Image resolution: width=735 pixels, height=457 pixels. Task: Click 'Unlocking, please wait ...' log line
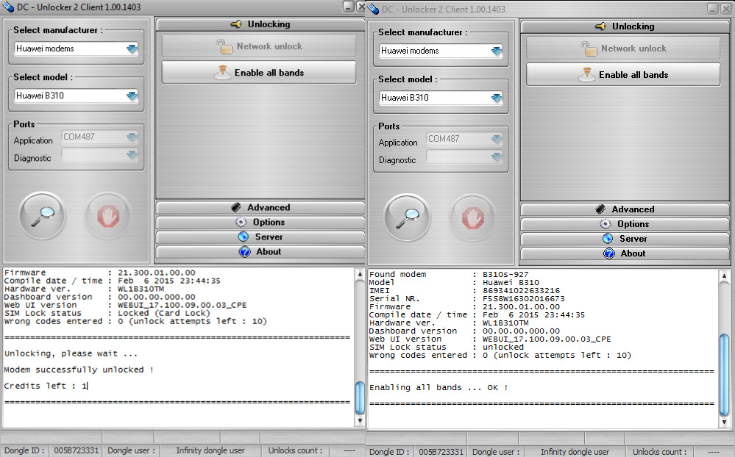[x=71, y=353]
